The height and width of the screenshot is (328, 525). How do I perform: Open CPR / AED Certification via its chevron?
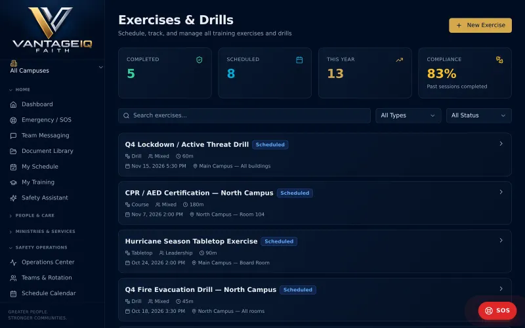[501, 192]
